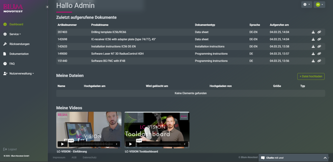The height and width of the screenshot is (162, 333).
Task: Open the Dashboard menu item
Action: [x=16, y=24]
